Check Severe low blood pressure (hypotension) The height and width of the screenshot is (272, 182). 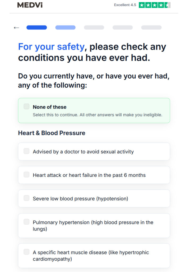(x=27, y=198)
